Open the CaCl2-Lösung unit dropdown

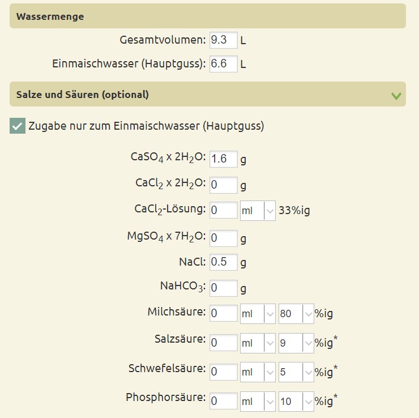pos(258,210)
